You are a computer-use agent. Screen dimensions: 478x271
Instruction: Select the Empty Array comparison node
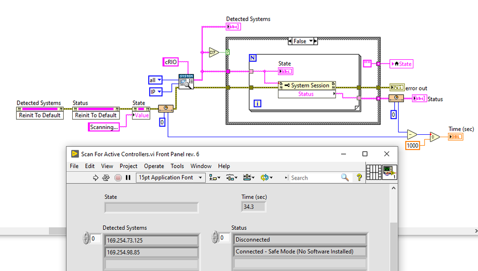pyautogui.click(x=214, y=53)
